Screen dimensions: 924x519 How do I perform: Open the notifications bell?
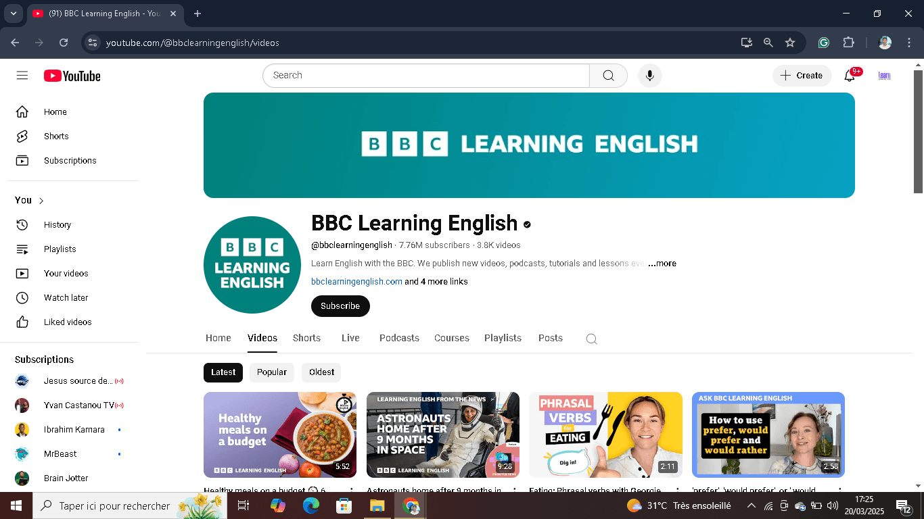point(850,76)
